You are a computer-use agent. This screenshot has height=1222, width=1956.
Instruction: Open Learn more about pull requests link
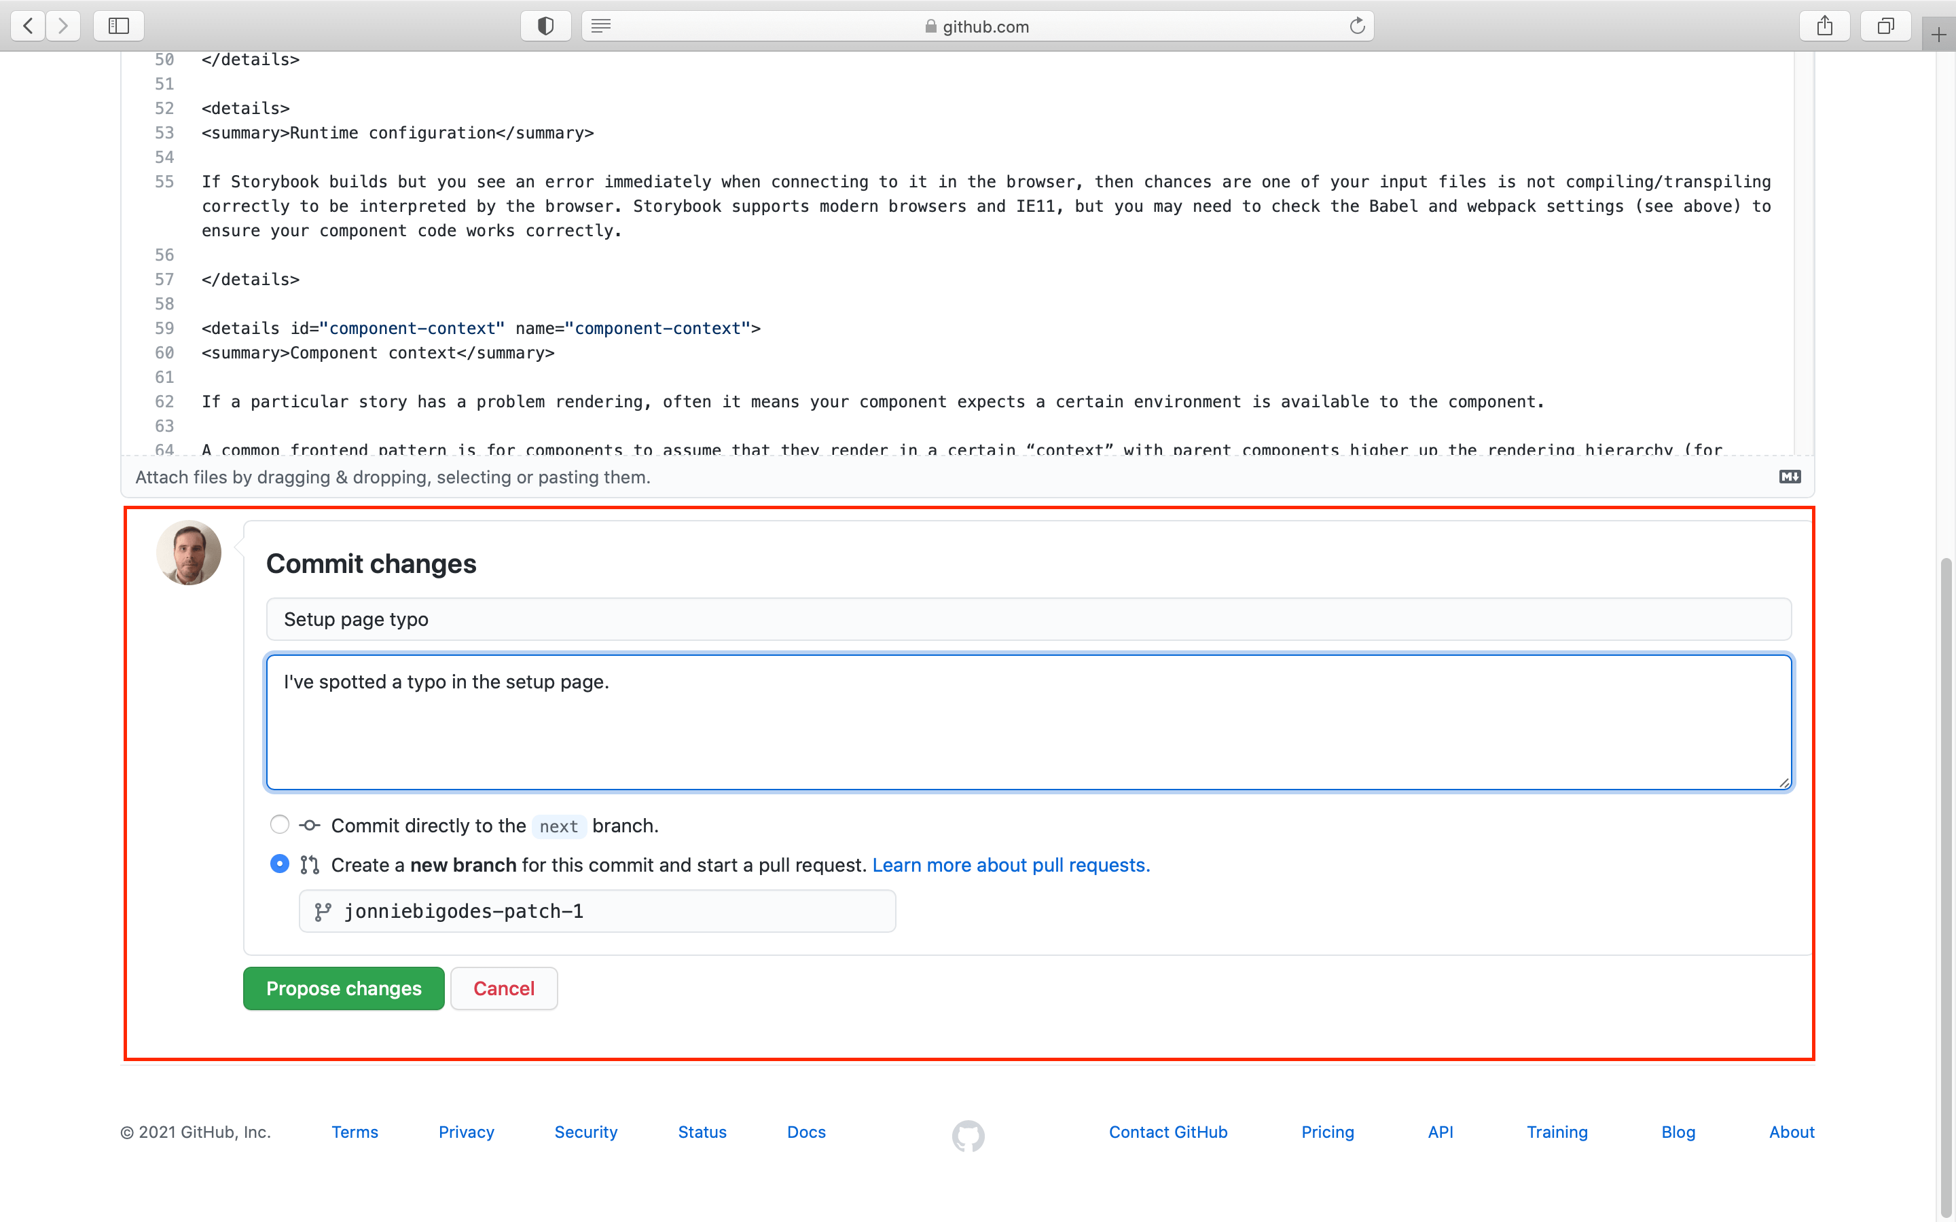tap(1011, 865)
